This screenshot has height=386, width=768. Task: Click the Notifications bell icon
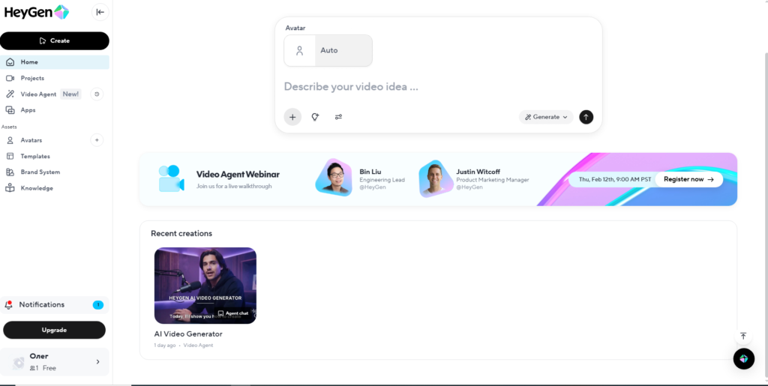(x=8, y=305)
